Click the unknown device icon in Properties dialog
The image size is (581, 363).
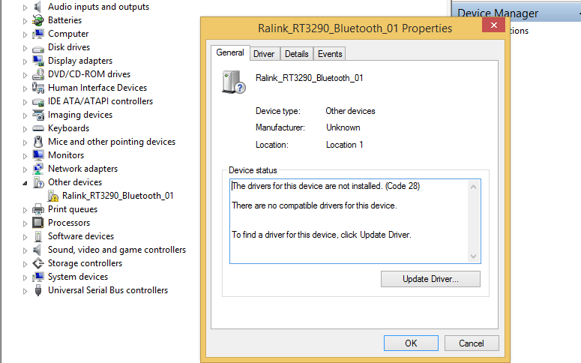point(233,82)
